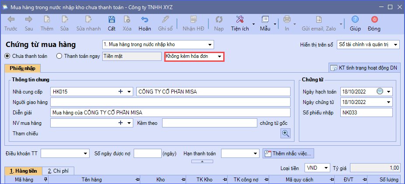Click the Tỷ giá value field

(375, 168)
